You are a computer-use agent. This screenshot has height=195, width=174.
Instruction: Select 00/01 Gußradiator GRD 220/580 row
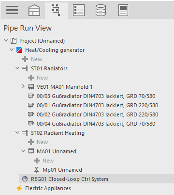pos(98,105)
